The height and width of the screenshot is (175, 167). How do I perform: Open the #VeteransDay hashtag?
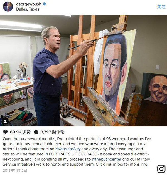click(68, 149)
